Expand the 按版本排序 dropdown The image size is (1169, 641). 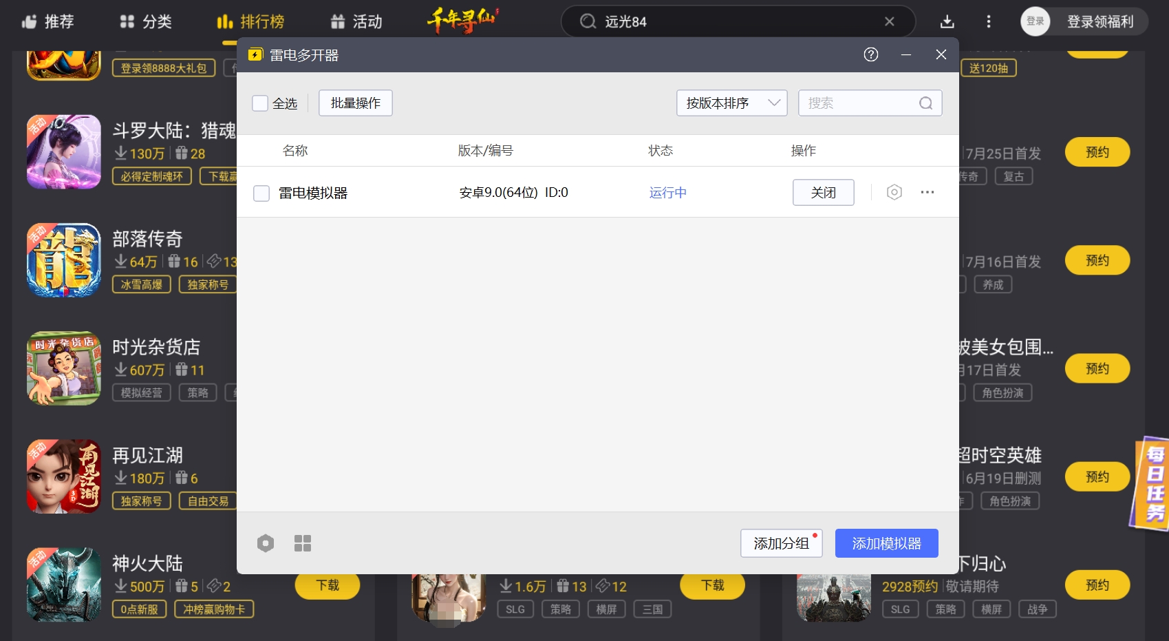coord(732,103)
